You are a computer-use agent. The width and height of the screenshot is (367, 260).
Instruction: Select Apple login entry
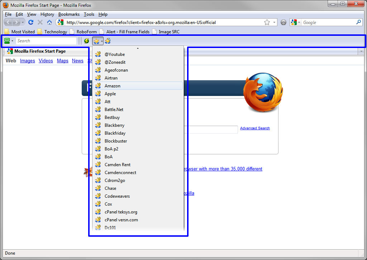click(138, 94)
